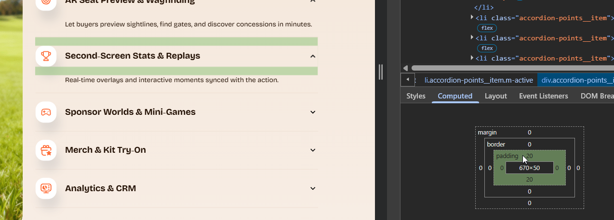Viewport: 614px width, 220px height.
Task: Expand the Merch & Kit Try-On chevron
Action: click(x=313, y=150)
